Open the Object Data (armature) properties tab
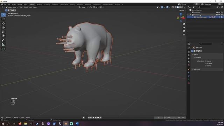The height and width of the screenshot is (126, 224). 189,79
